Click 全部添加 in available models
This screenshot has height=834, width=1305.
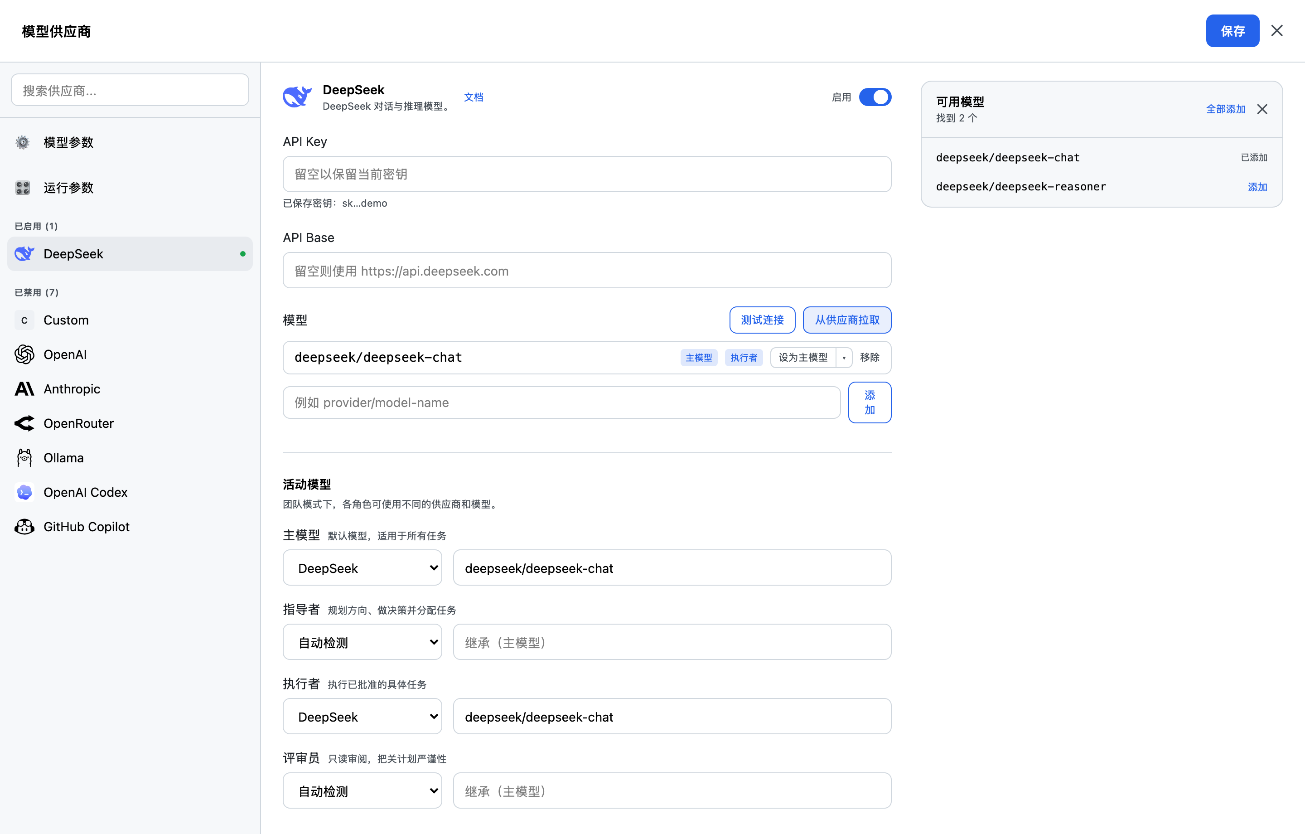point(1225,109)
